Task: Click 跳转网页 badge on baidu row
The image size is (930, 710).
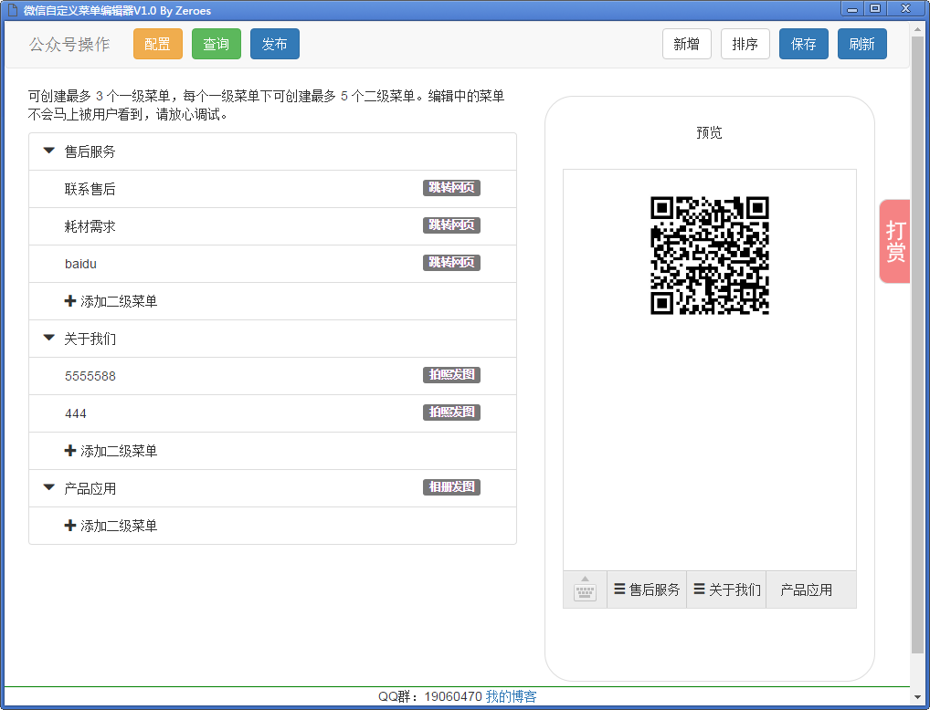Action: (x=451, y=263)
